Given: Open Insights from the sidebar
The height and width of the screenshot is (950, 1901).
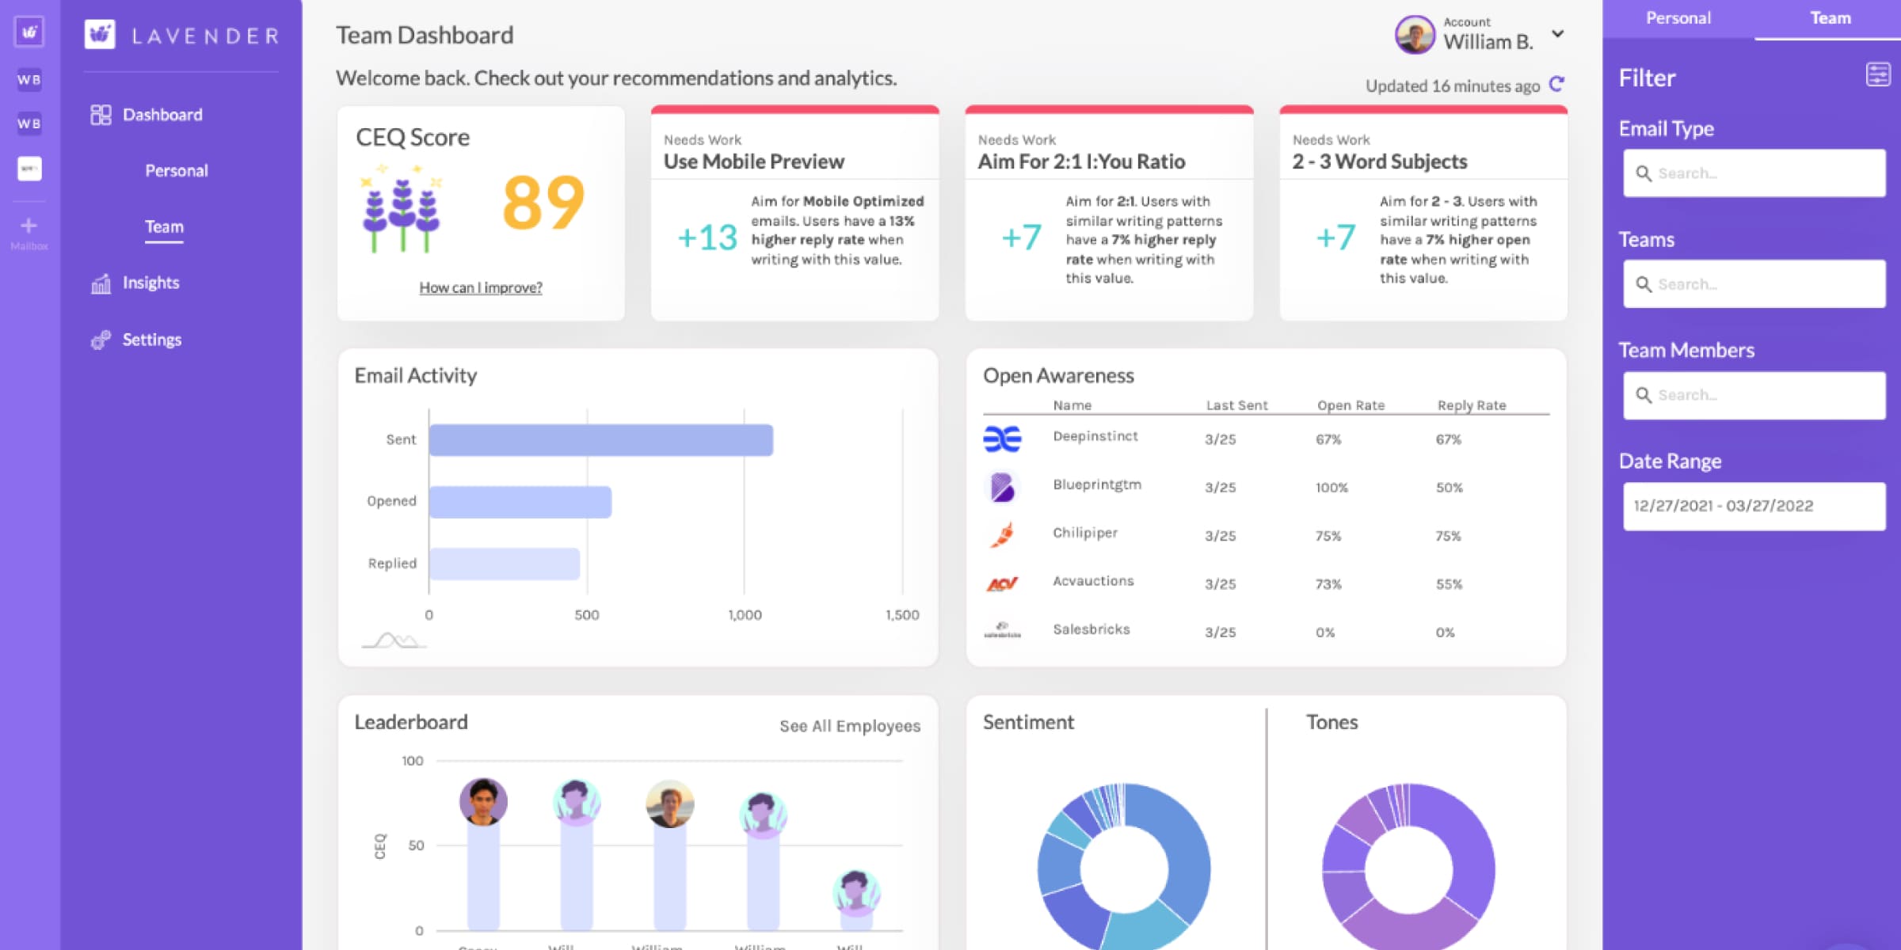Looking at the screenshot, I should pos(150,283).
